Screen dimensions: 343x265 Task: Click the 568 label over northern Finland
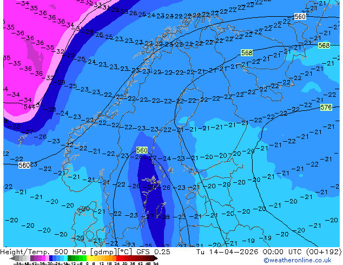[x=247, y=52]
